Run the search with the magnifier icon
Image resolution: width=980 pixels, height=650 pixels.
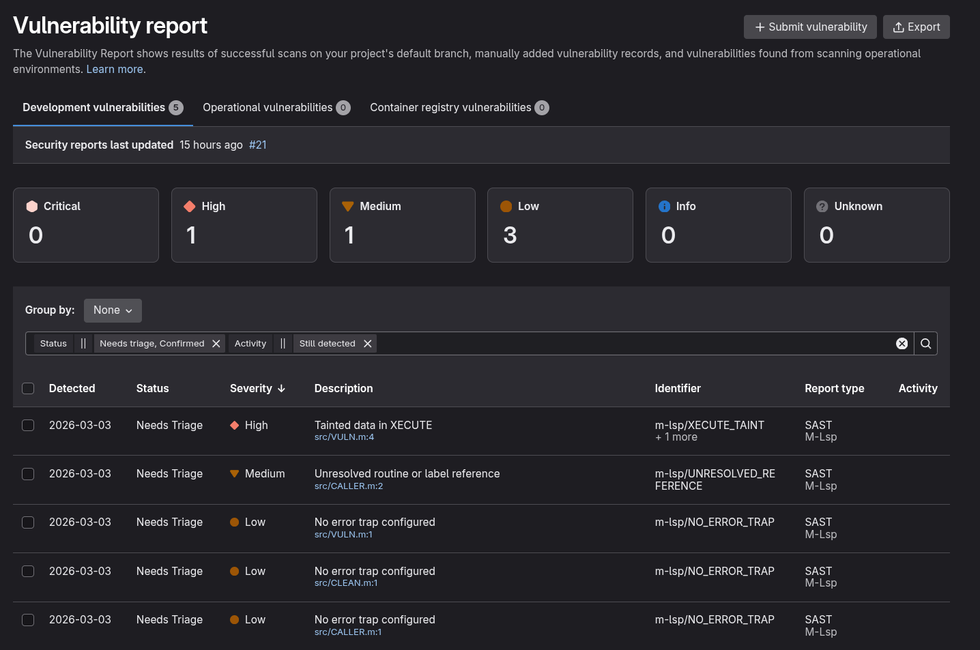925,343
